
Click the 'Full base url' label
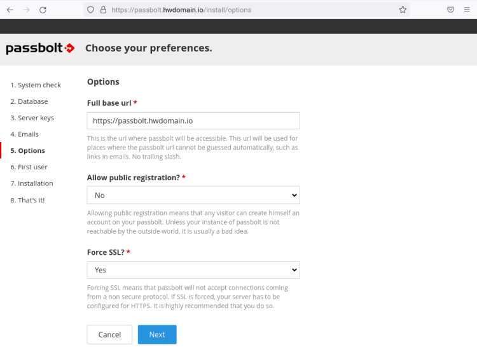pyautogui.click(x=109, y=103)
